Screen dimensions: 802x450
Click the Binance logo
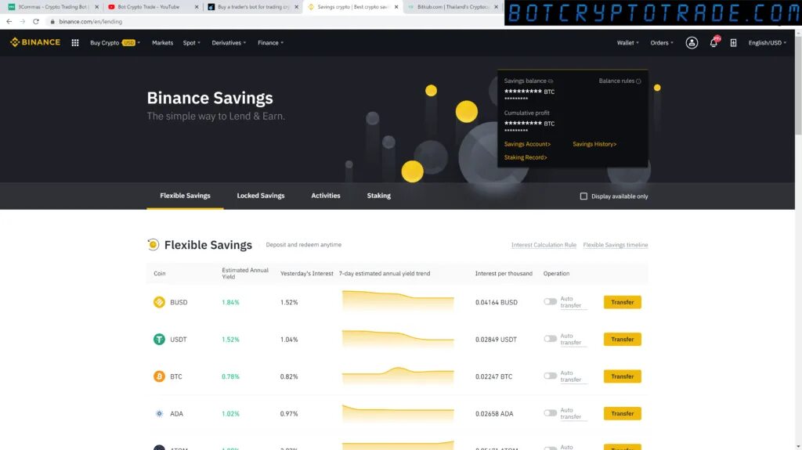(34, 42)
